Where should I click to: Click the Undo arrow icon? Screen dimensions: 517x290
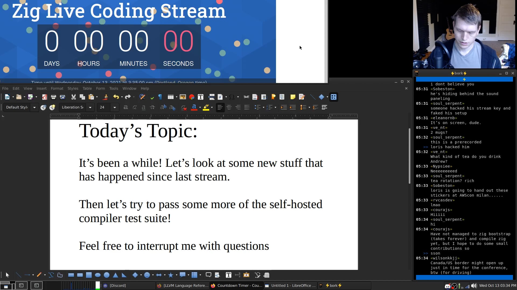[116, 97]
